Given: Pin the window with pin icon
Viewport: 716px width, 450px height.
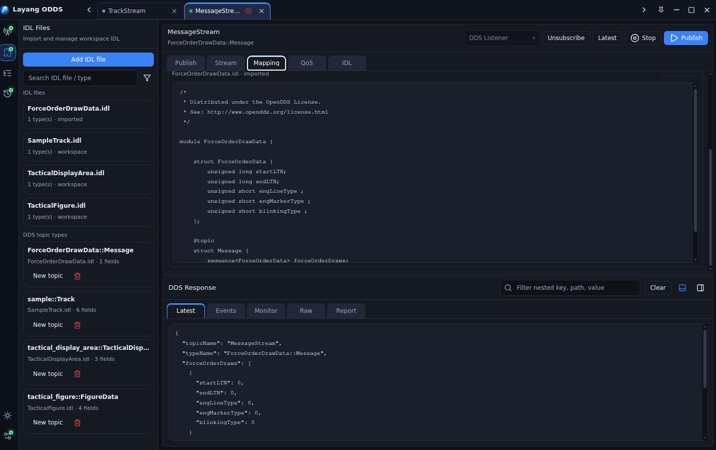Looking at the screenshot, I should click(x=661, y=10).
